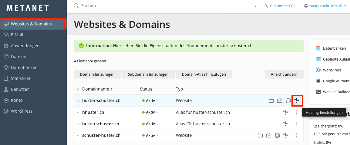
Task: Open WordPress in the right panel
Action: point(332,70)
